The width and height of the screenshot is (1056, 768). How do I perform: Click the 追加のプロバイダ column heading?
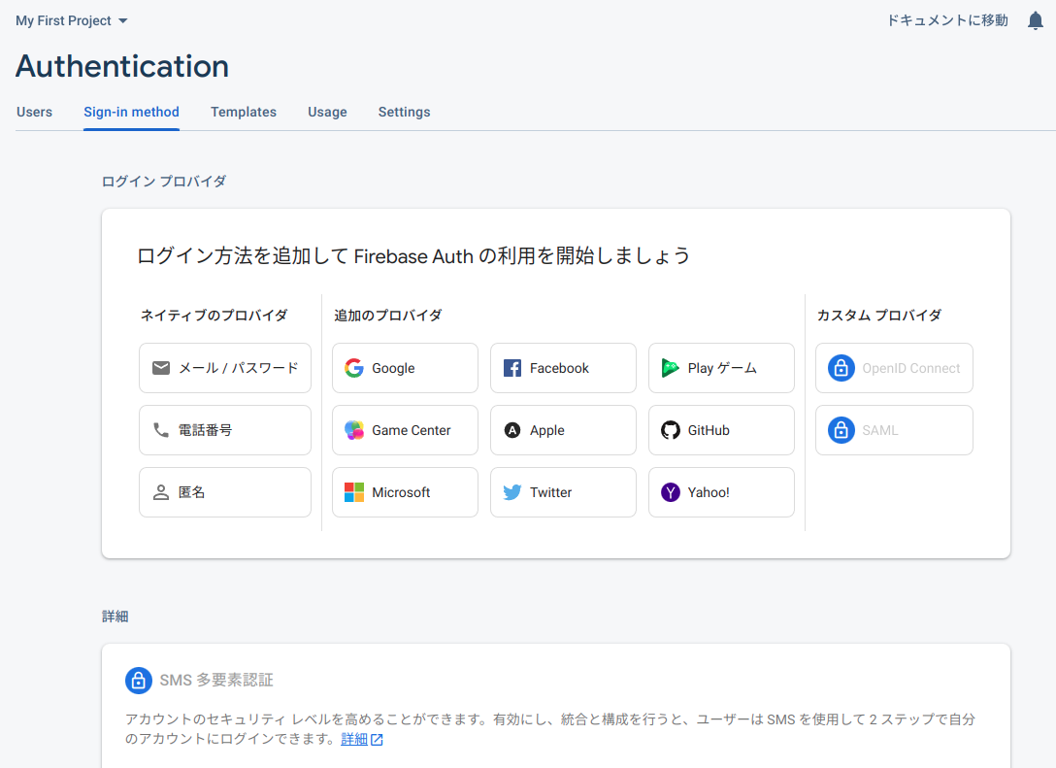pos(388,316)
